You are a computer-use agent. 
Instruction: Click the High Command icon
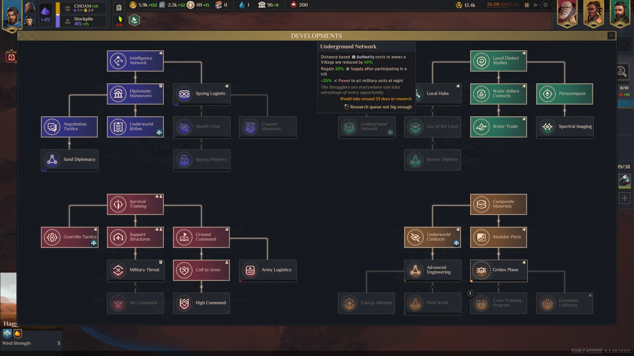[x=184, y=303]
